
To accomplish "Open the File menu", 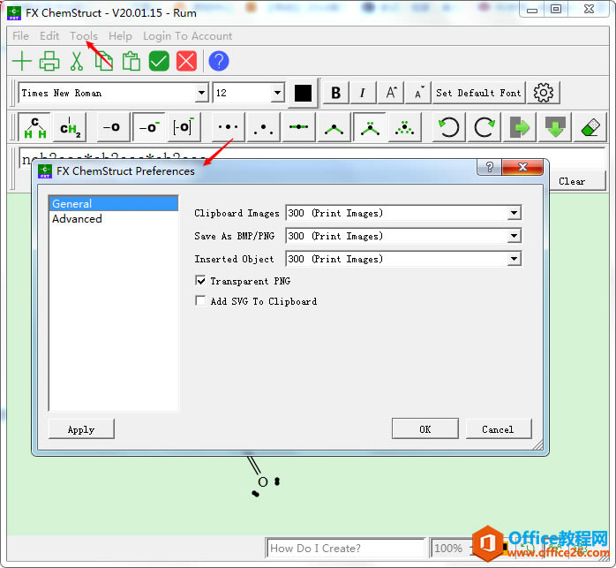I will click(20, 36).
